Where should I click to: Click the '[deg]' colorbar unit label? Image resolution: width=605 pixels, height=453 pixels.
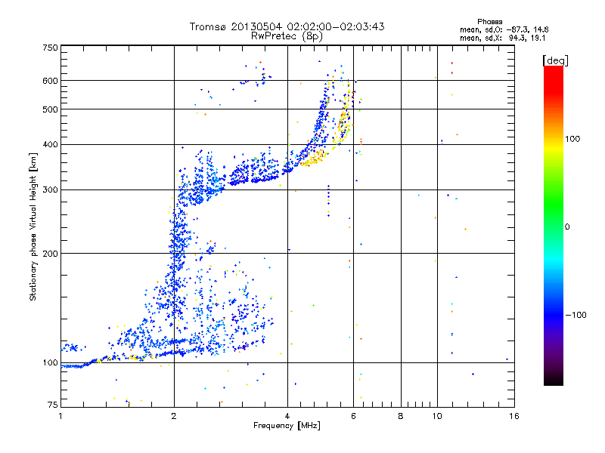[x=555, y=60]
